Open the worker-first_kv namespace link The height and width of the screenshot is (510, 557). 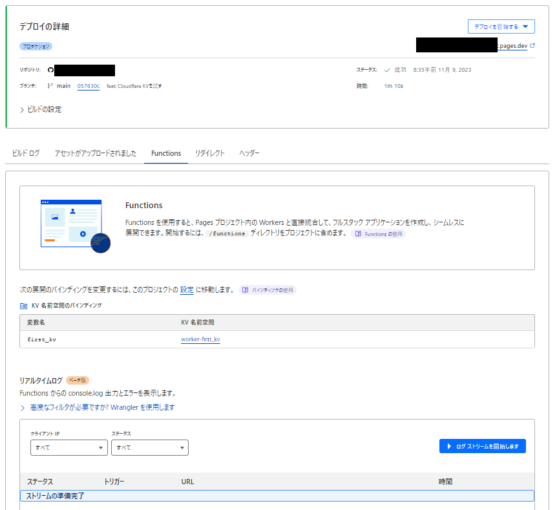click(x=200, y=339)
